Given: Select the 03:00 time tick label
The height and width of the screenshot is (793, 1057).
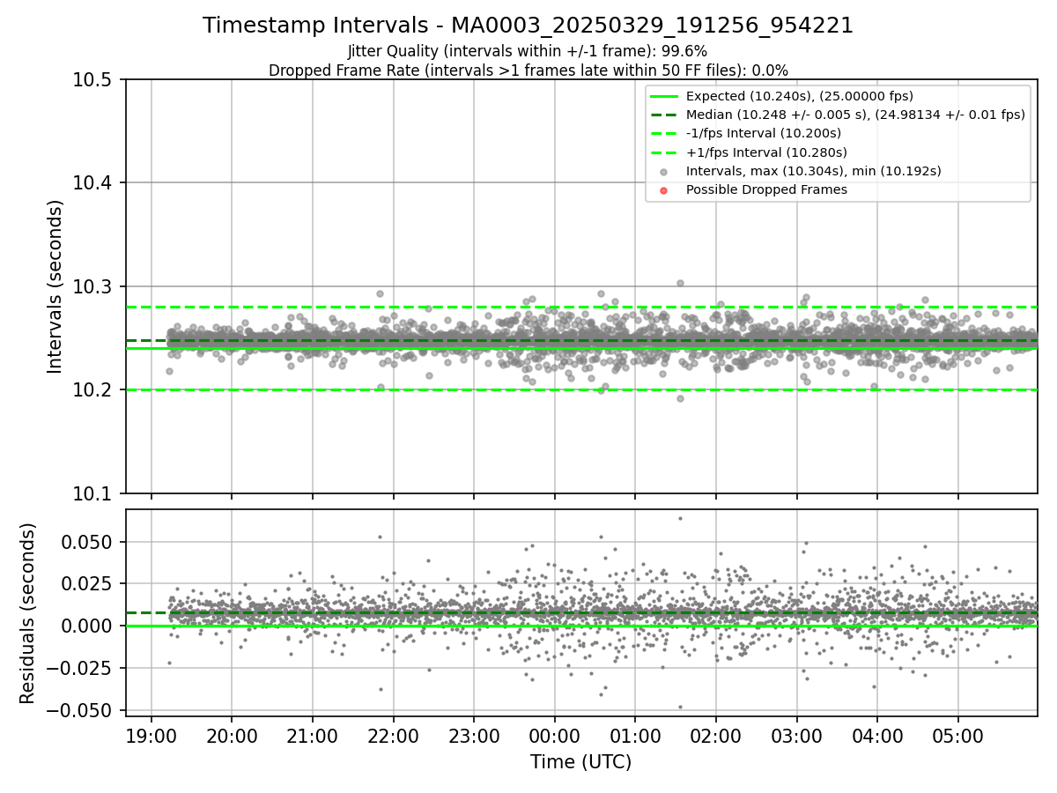Looking at the screenshot, I should (796, 736).
